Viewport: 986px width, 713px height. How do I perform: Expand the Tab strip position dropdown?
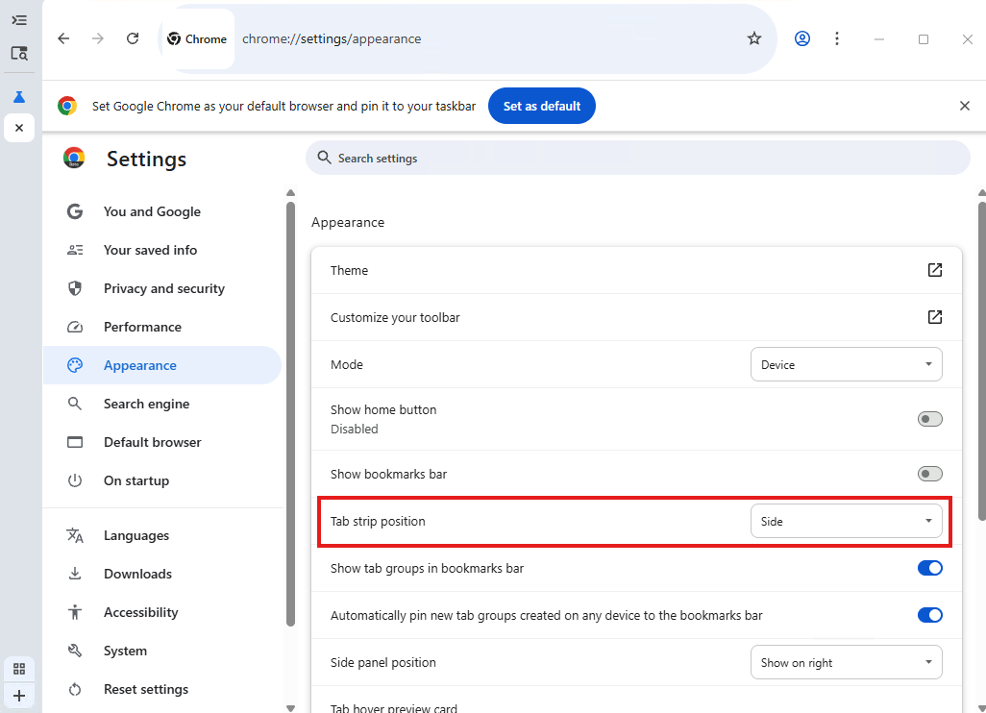(846, 521)
